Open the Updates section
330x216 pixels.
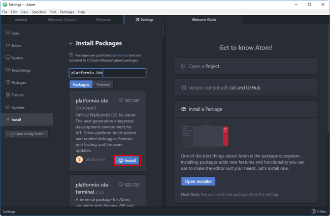tap(26, 107)
